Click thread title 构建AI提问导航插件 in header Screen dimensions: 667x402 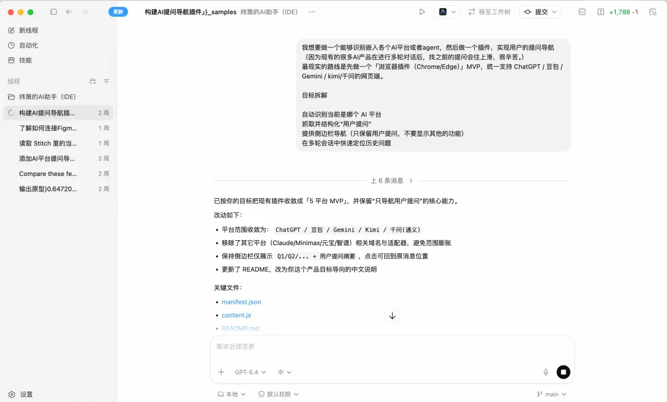[x=190, y=12]
